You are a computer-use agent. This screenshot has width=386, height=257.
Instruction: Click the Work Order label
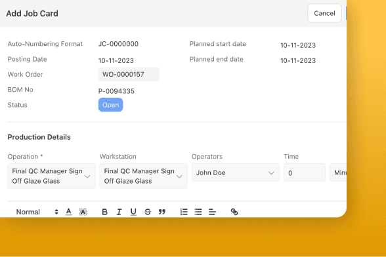pos(25,74)
